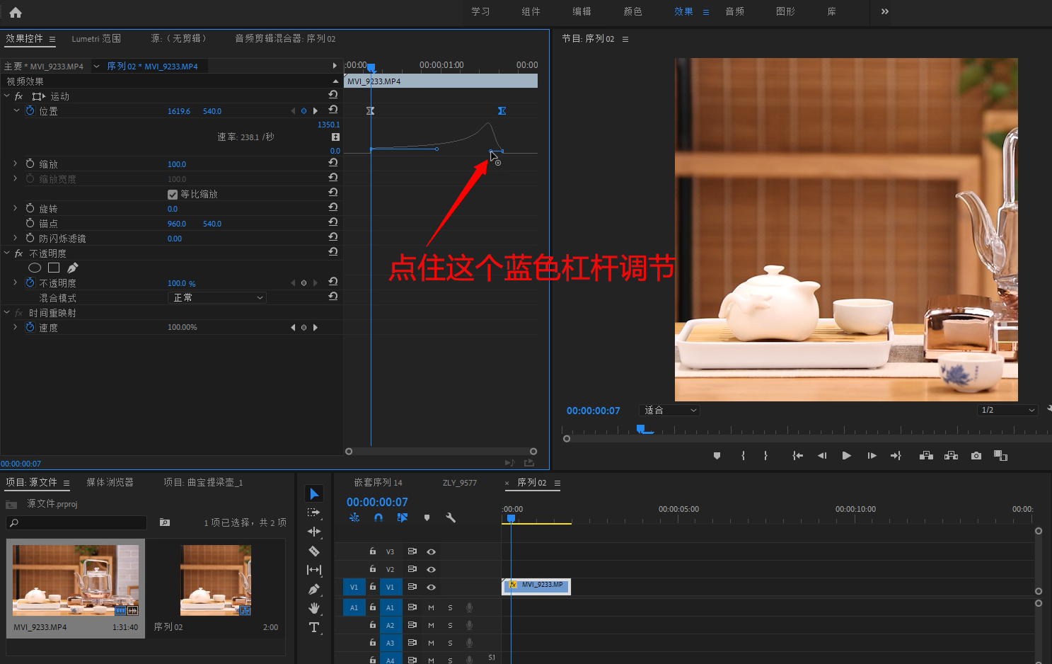1052x664 pixels.
Task: Toggle Scale stopwatch animation
Action: point(30,164)
